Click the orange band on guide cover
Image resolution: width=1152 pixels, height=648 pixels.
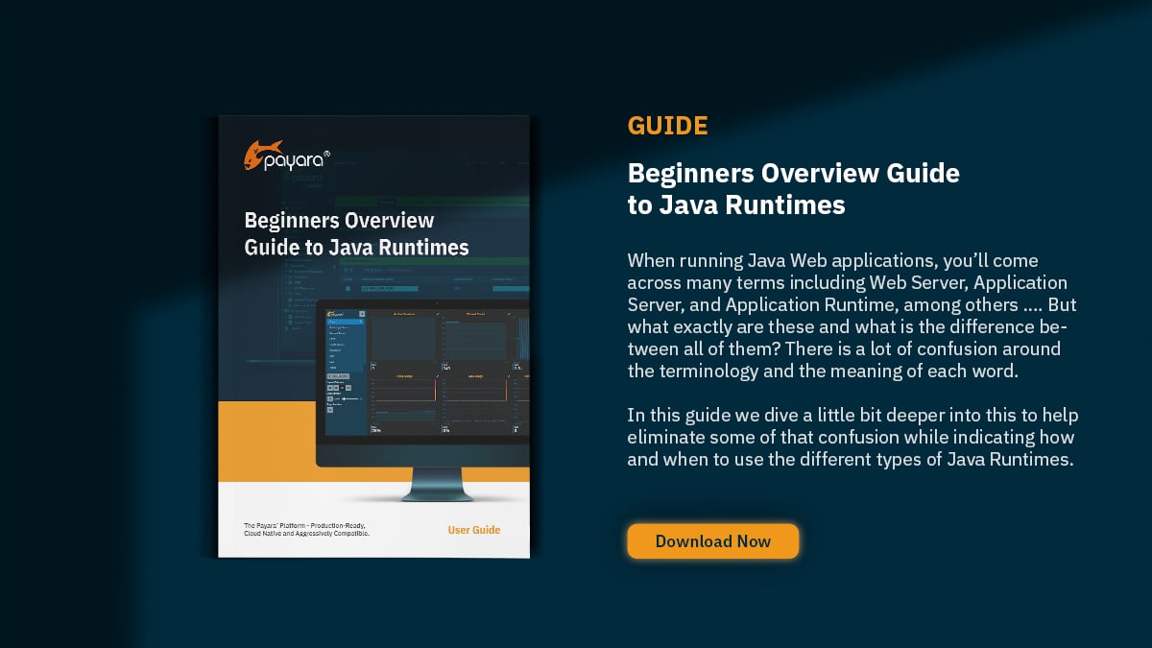[x=269, y=442]
